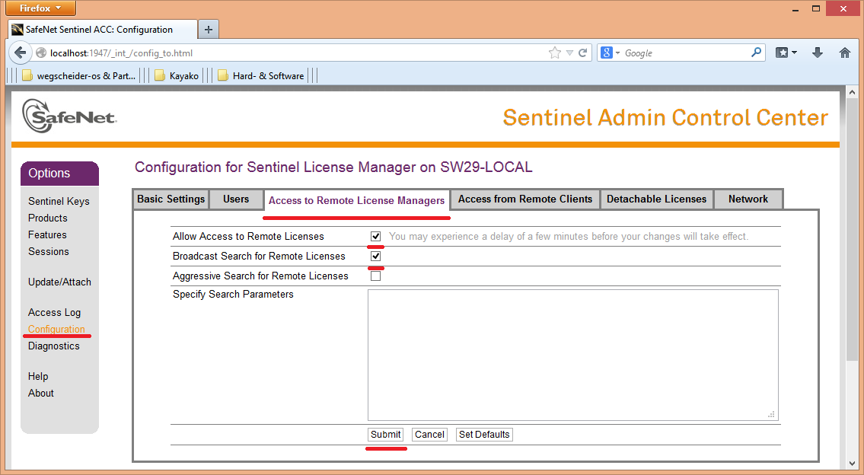This screenshot has width=864, height=475.
Task: Open a new tab with the plus button
Action: click(x=209, y=30)
